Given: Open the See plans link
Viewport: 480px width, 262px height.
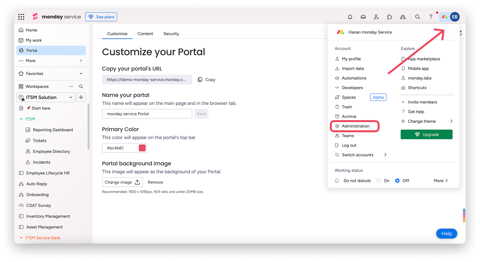Looking at the screenshot, I should coord(101,17).
